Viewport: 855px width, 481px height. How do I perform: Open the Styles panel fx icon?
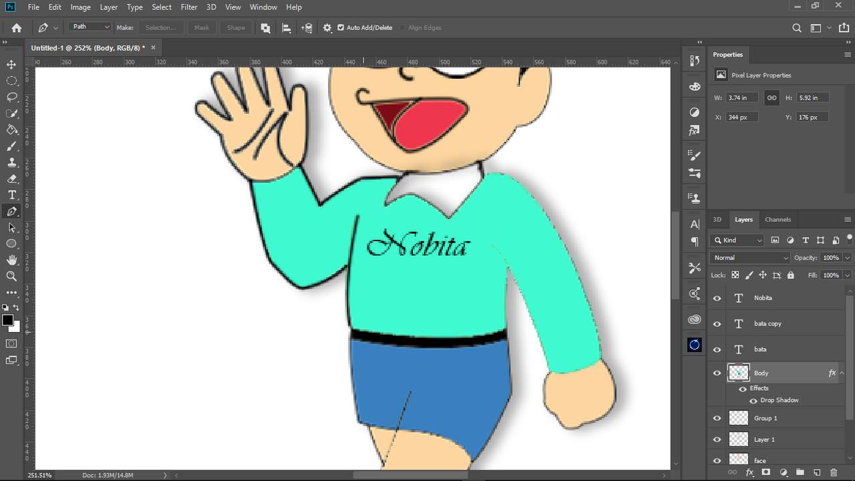coord(695,131)
